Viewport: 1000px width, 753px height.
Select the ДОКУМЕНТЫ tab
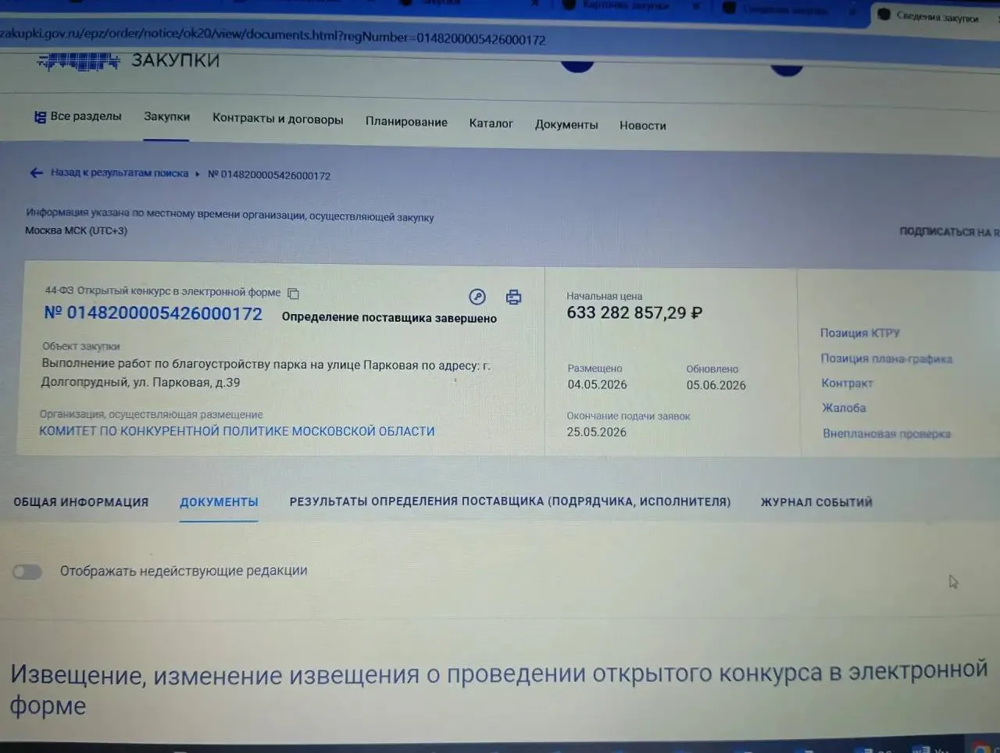coord(219,502)
